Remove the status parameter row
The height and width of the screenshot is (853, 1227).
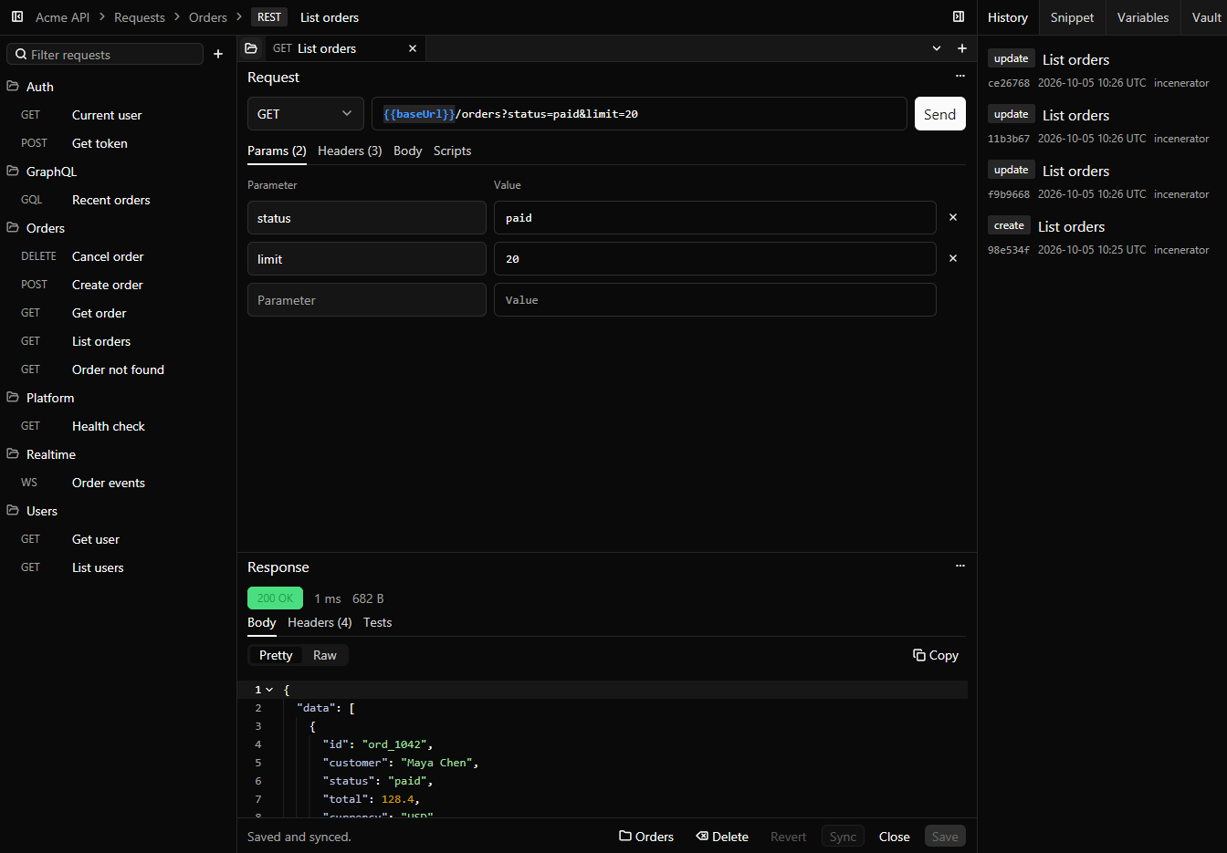[x=953, y=217]
